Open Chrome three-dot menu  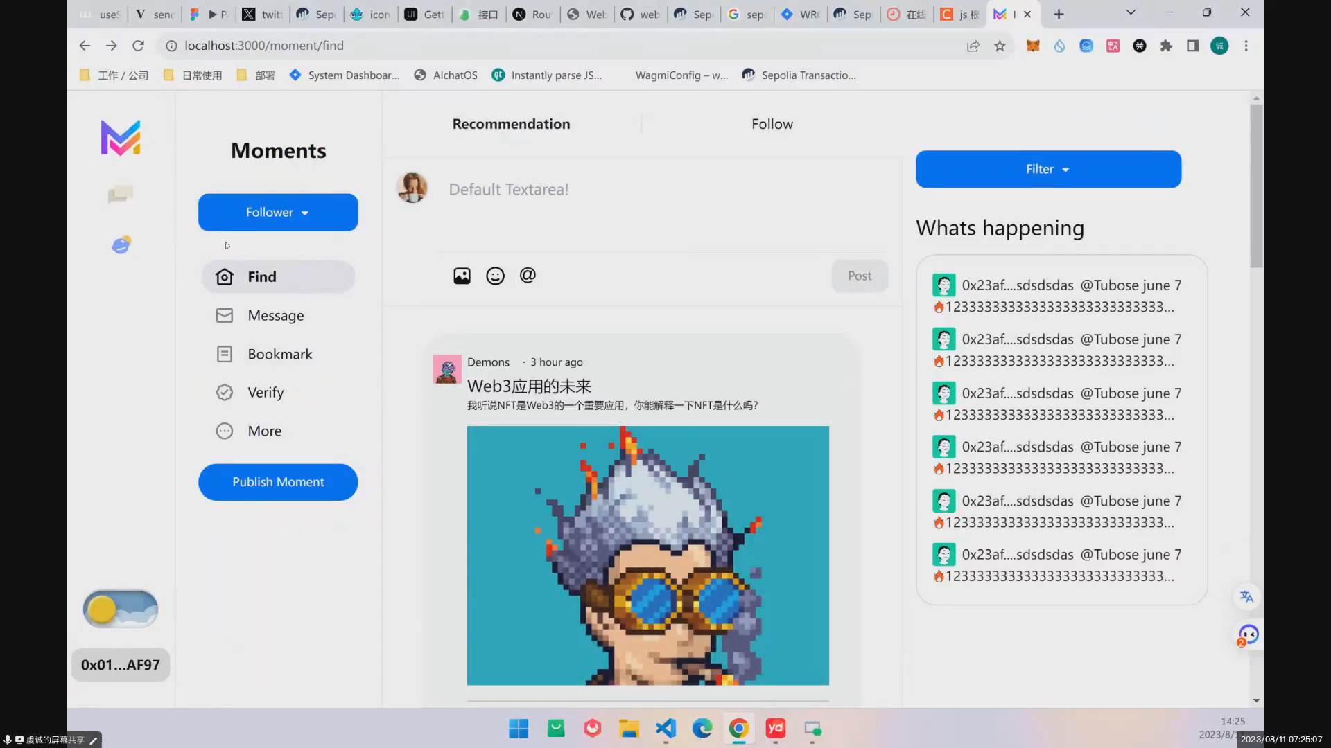(1246, 46)
